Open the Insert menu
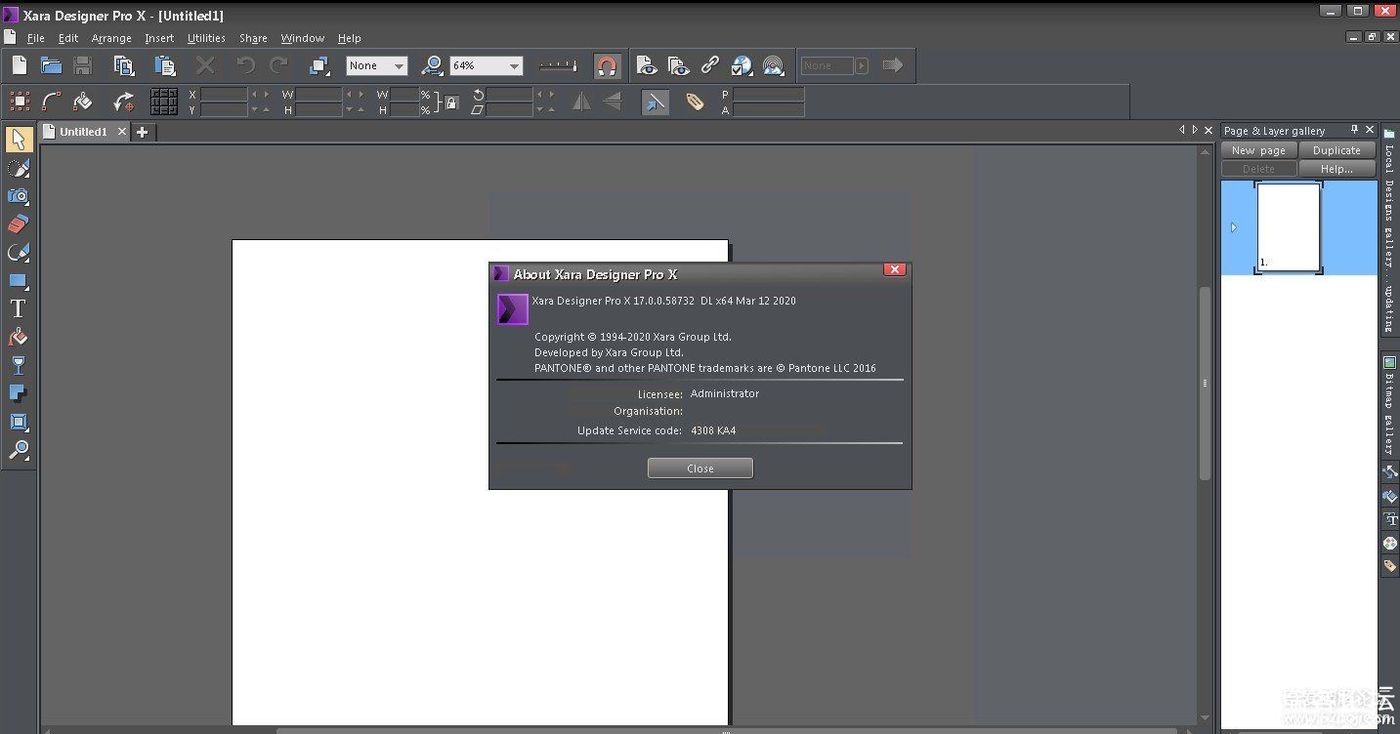This screenshot has height=734, width=1400. [x=159, y=38]
